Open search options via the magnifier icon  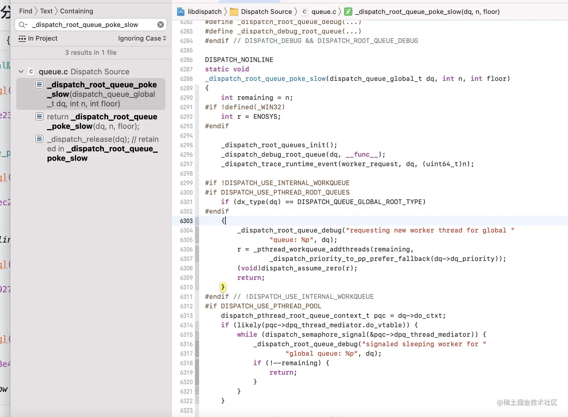(x=23, y=25)
